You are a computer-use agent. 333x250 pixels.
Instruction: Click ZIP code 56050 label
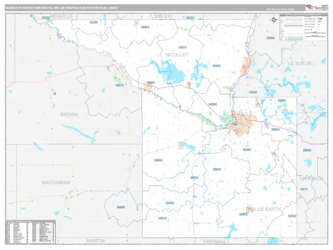253,92
